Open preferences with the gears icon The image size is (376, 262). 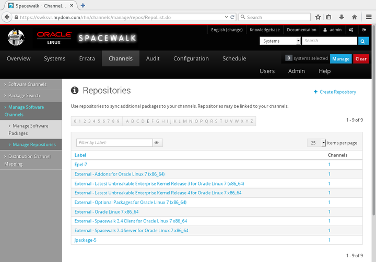351,30
